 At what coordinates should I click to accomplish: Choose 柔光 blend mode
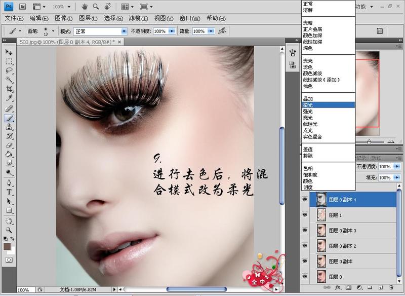(328, 105)
